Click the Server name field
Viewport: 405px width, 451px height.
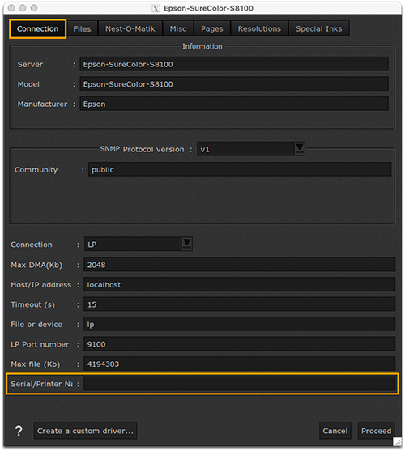pyautogui.click(x=234, y=64)
